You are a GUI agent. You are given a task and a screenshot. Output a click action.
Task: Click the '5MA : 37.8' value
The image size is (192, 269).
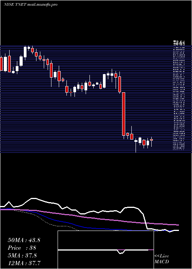(22, 256)
